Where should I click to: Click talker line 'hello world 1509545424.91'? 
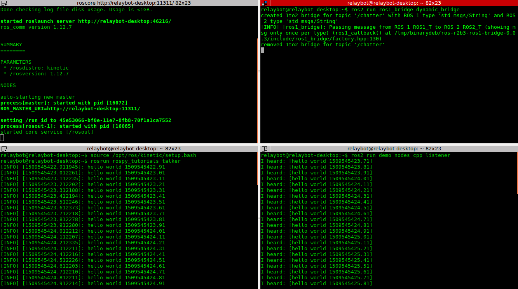83,284
